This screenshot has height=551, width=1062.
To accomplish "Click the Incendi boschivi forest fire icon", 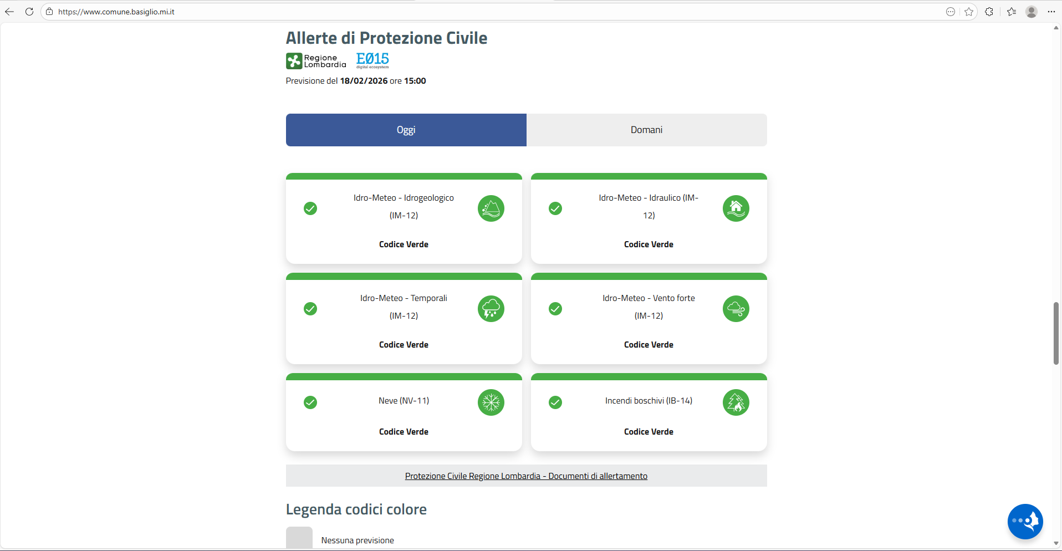I will click(x=736, y=402).
